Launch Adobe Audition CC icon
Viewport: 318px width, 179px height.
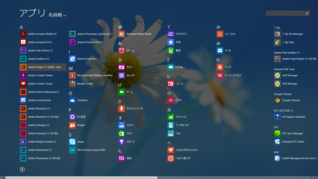click(23, 59)
